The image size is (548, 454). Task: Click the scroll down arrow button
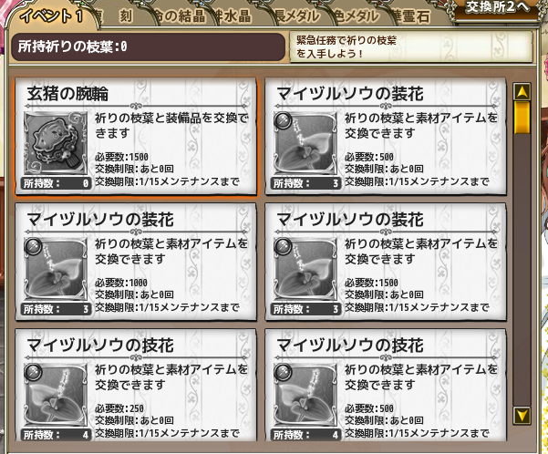522,415
